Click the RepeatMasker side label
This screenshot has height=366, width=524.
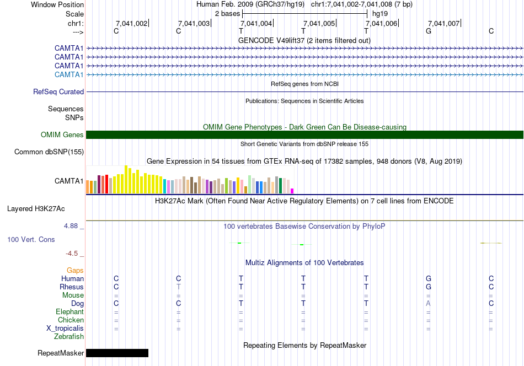pos(61,353)
